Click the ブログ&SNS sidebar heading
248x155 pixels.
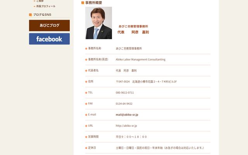42,15
